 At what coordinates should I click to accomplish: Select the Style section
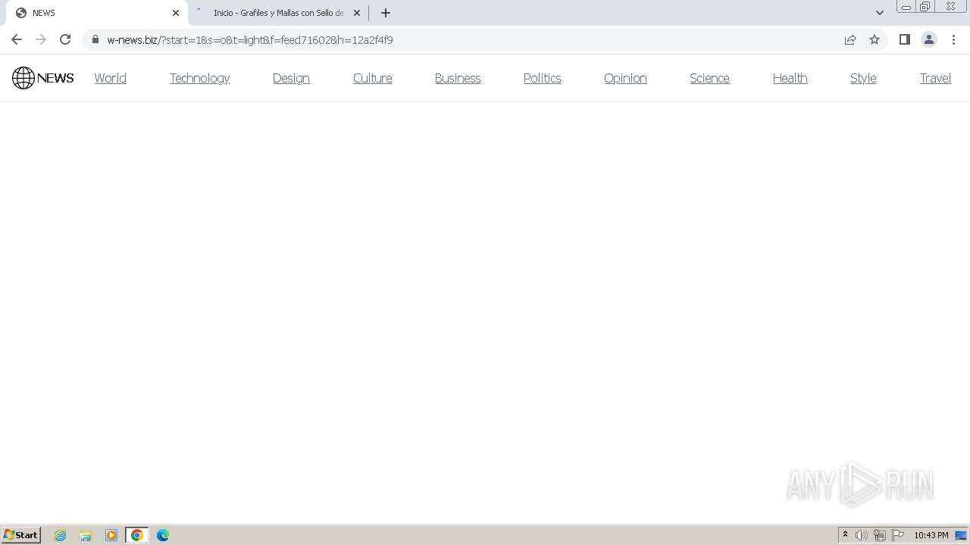click(863, 78)
